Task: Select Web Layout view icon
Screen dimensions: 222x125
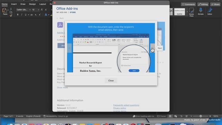Action: 176,116
